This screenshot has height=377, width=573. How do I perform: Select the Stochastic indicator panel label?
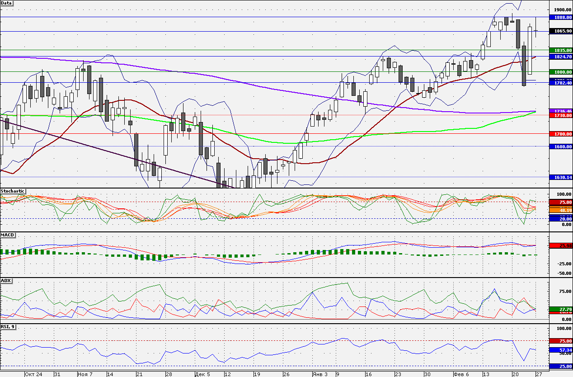tap(13, 191)
